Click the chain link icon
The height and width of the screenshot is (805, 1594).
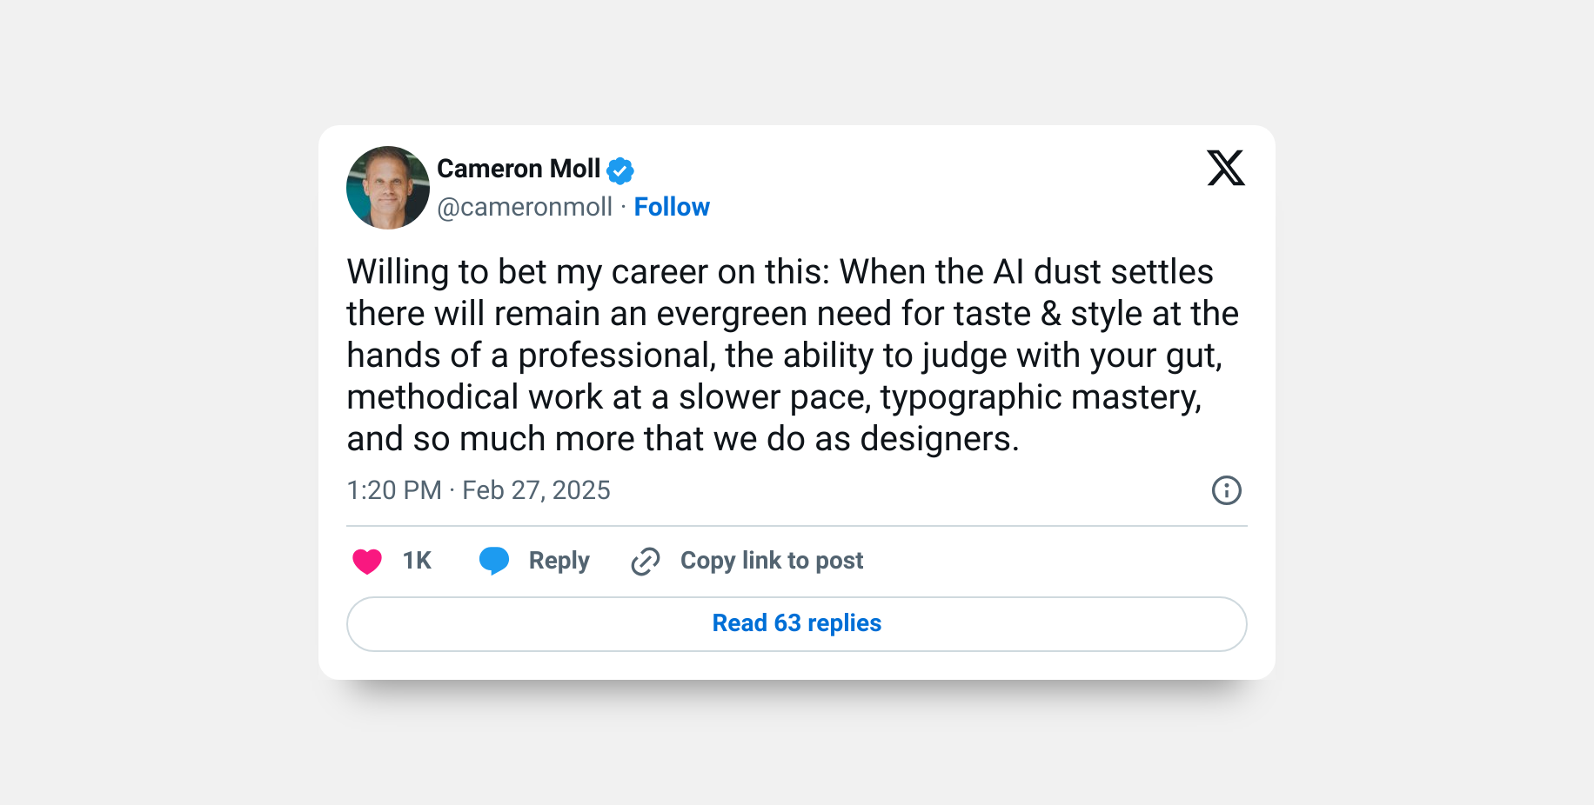tap(646, 562)
